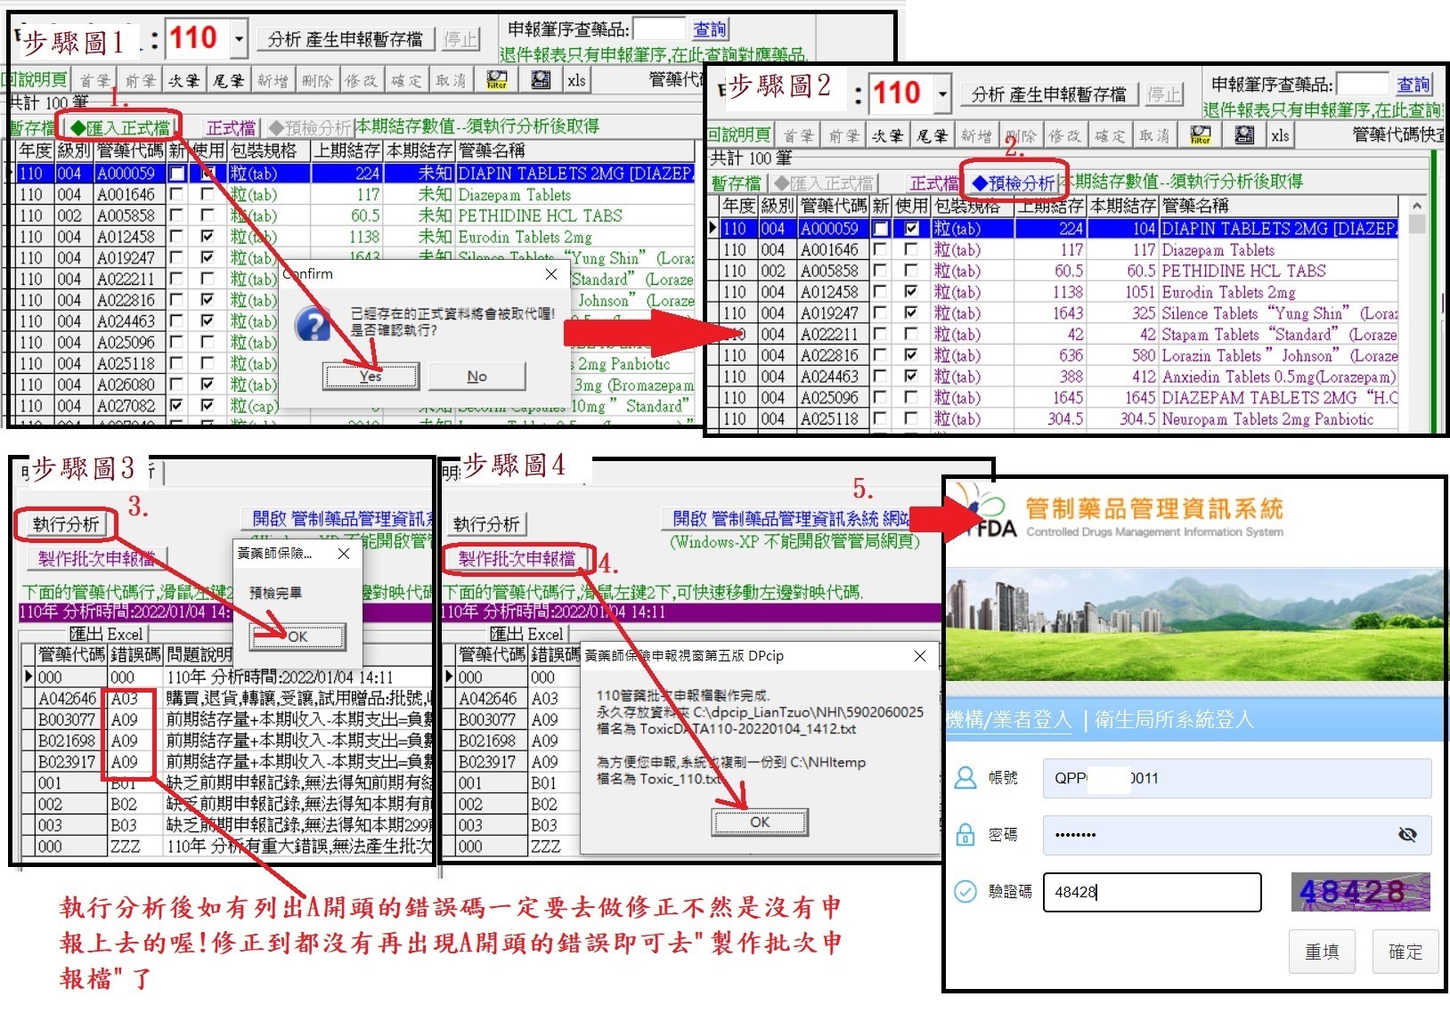Toggle 使用 checkbox for A012458 in step 1
The height and width of the screenshot is (1013, 1450).
click(208, 237)
